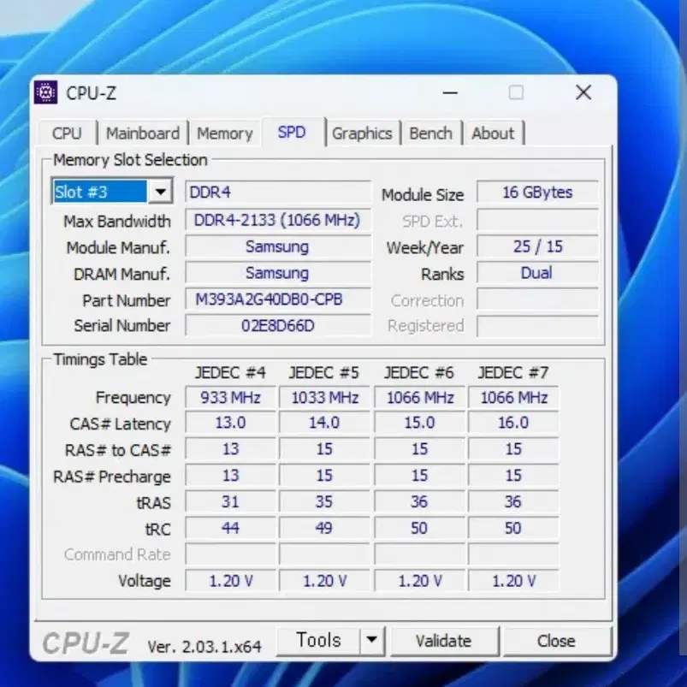The height and width of the screenshot is (687, 687).
Task: Click the CPU-Z application icon in title bar
Action: click(x=45, y=92)
